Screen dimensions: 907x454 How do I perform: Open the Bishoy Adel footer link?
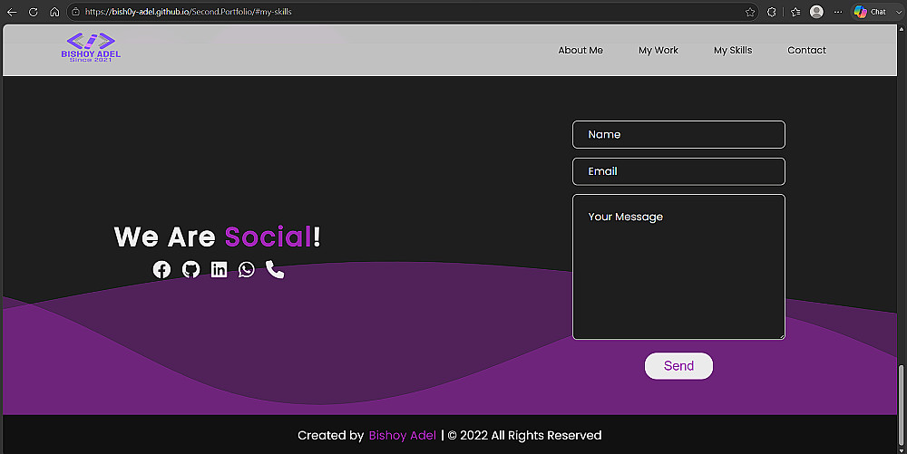tap(403, 436)
